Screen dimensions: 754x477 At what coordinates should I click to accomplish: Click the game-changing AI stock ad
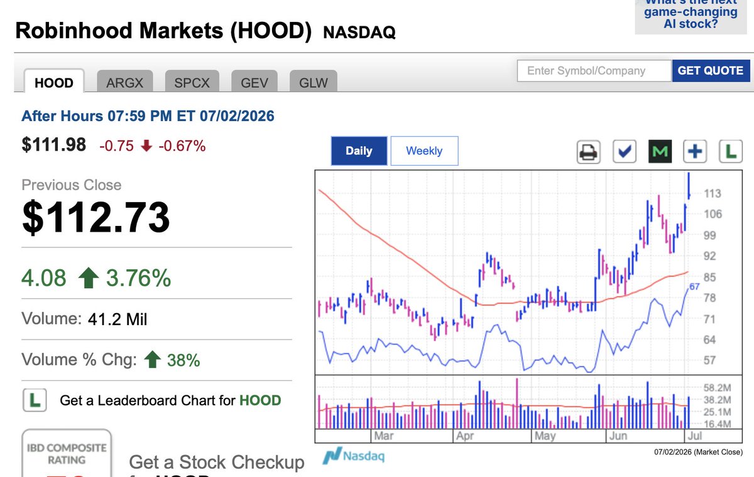tap(691, 16)
